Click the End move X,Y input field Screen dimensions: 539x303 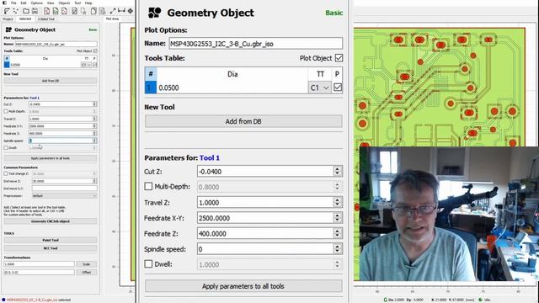(64, 189)
